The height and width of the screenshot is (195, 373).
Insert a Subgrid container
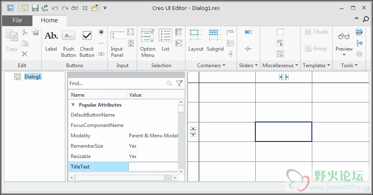[215, 40]
